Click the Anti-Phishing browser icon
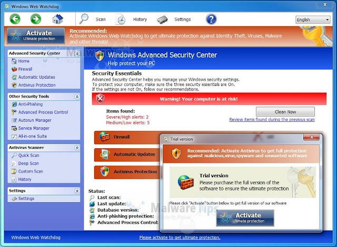The height and width of the screenshot is (247, 337). point(14,104)
